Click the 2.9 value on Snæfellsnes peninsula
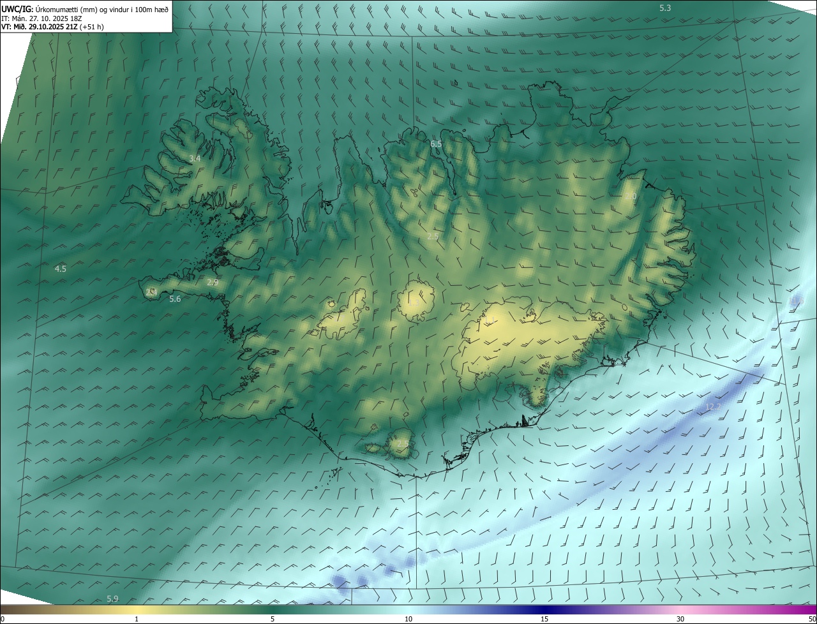The height and width of the screenshot is (624, 817). pyautogui.click(x=213, y=282)
